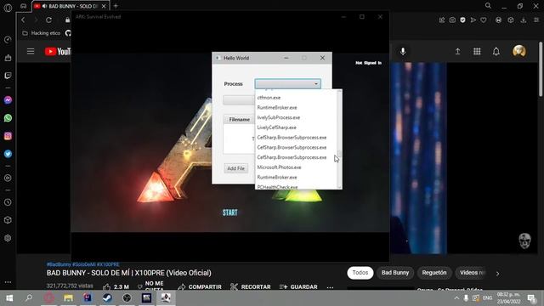Open more actions ellipsis under video
This screenshot has height=306, width=544.
click(x=330, y=287)
